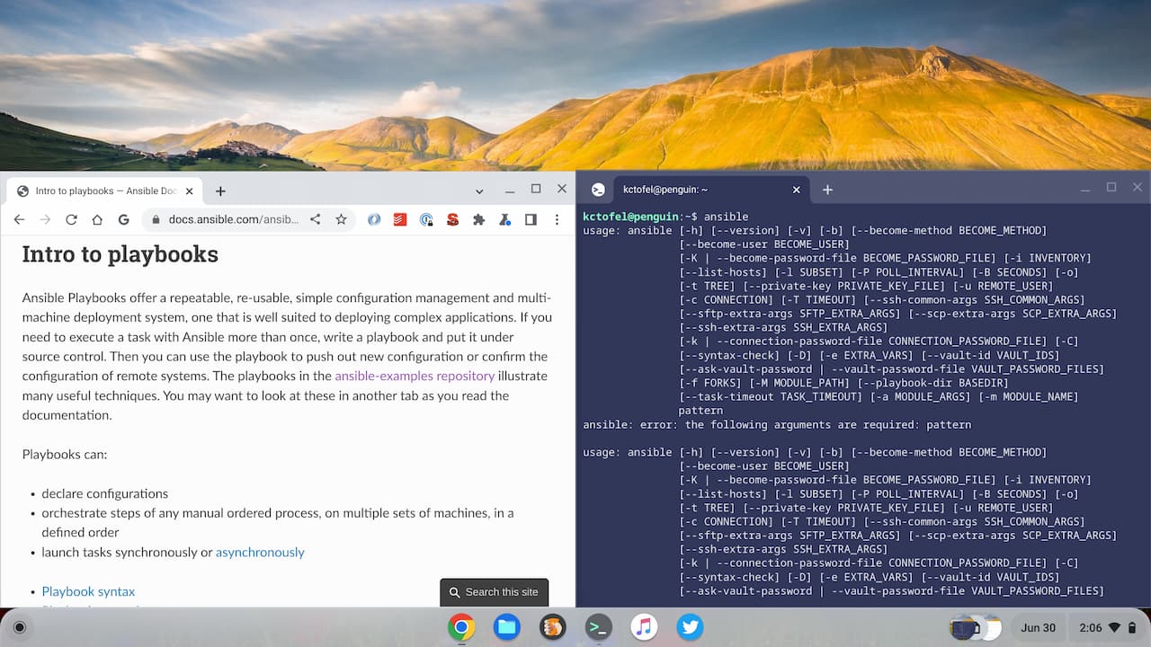Click the first '--become-user BECOME_USER' line in Terminal
The width and height of the screenshot is (1151, 647).
click(764, 244)
